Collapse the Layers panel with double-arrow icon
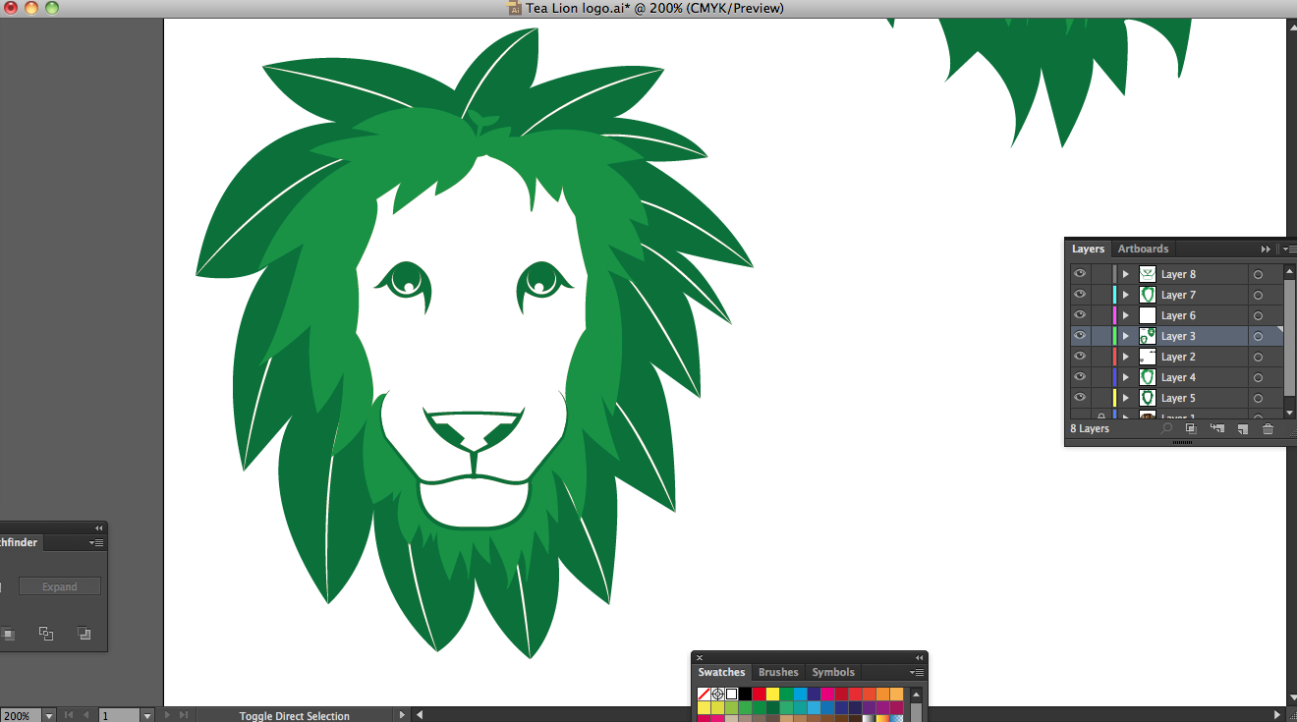 pos(1266,250)
